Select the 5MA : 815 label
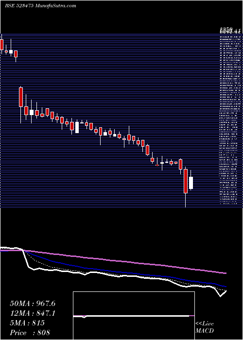 coord(27,323)
